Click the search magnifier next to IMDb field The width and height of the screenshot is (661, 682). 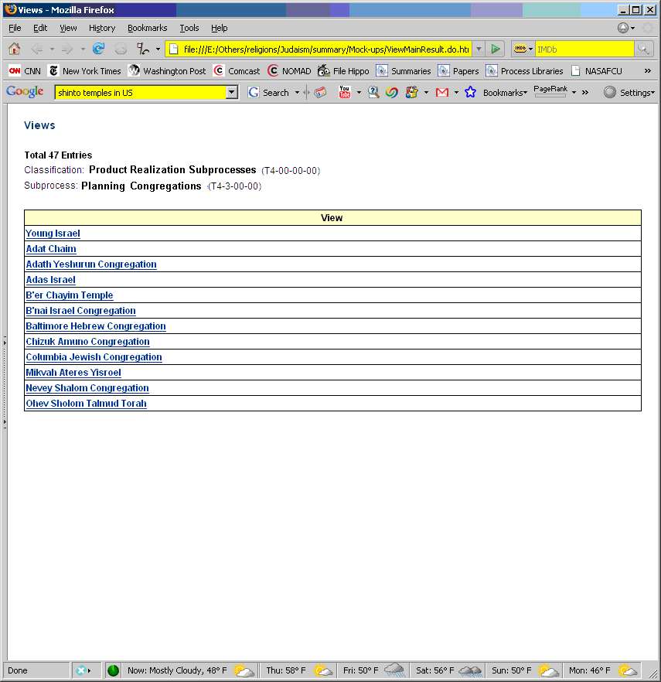pyautogui.click(x=643, y=49)
